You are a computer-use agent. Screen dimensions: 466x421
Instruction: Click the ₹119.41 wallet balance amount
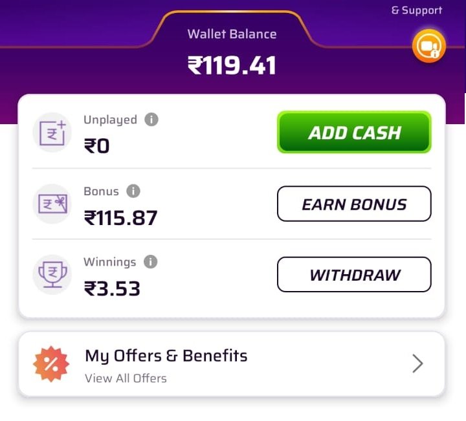coord(232,65)
